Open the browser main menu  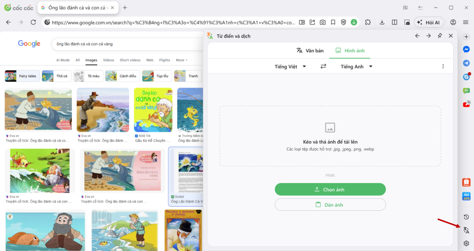pos(466,22)
